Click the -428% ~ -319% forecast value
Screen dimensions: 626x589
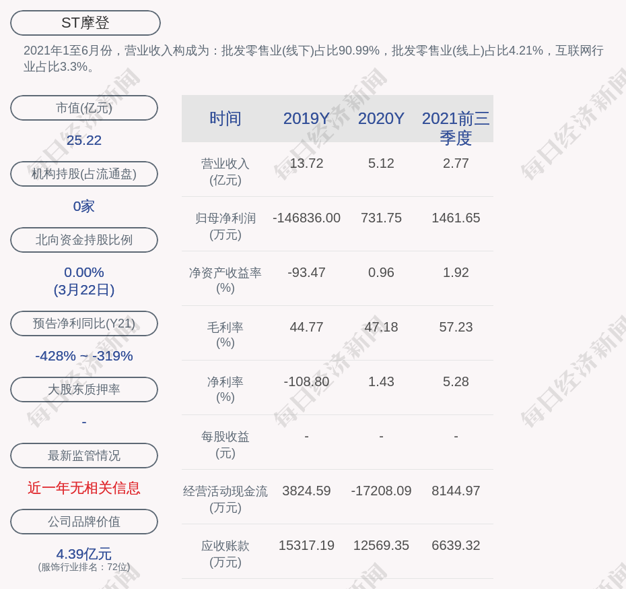84,356
